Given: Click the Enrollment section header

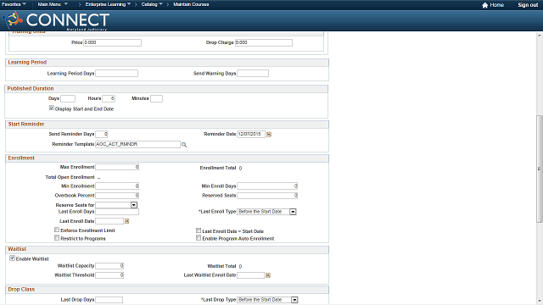Looking at the screenshot, I should [21, 158].
